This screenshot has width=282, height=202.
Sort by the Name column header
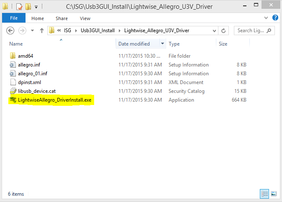click(16, 44)
